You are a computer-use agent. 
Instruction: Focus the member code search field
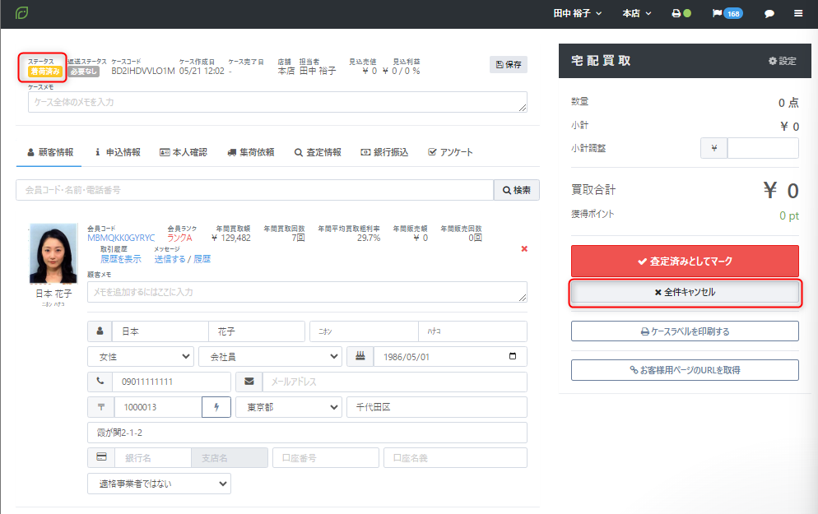[254, 190]
